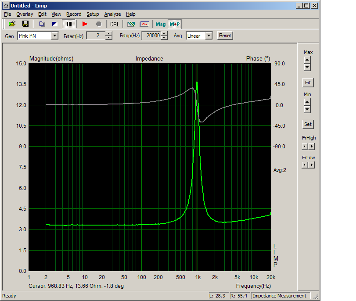Start recording with the red play icon
The image size is (356, 301).
click(85, 24)
